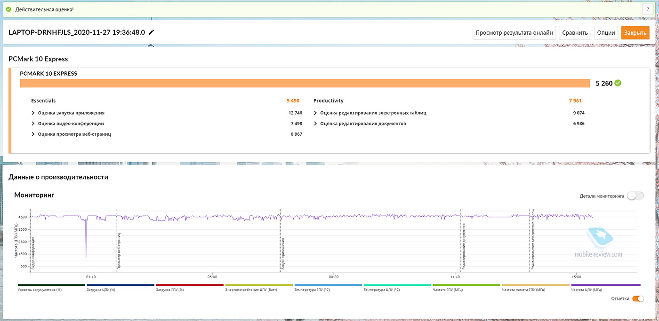Image resolution: width=659 pixels, height=321 pixels.
Task: Click the help question mark button
Action: coord(648,9)
